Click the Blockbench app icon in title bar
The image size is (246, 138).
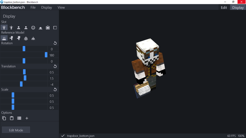click(2, 2)
